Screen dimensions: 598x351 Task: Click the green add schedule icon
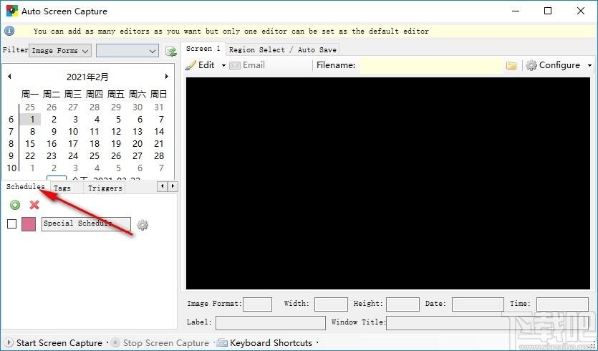click(15, 205)
